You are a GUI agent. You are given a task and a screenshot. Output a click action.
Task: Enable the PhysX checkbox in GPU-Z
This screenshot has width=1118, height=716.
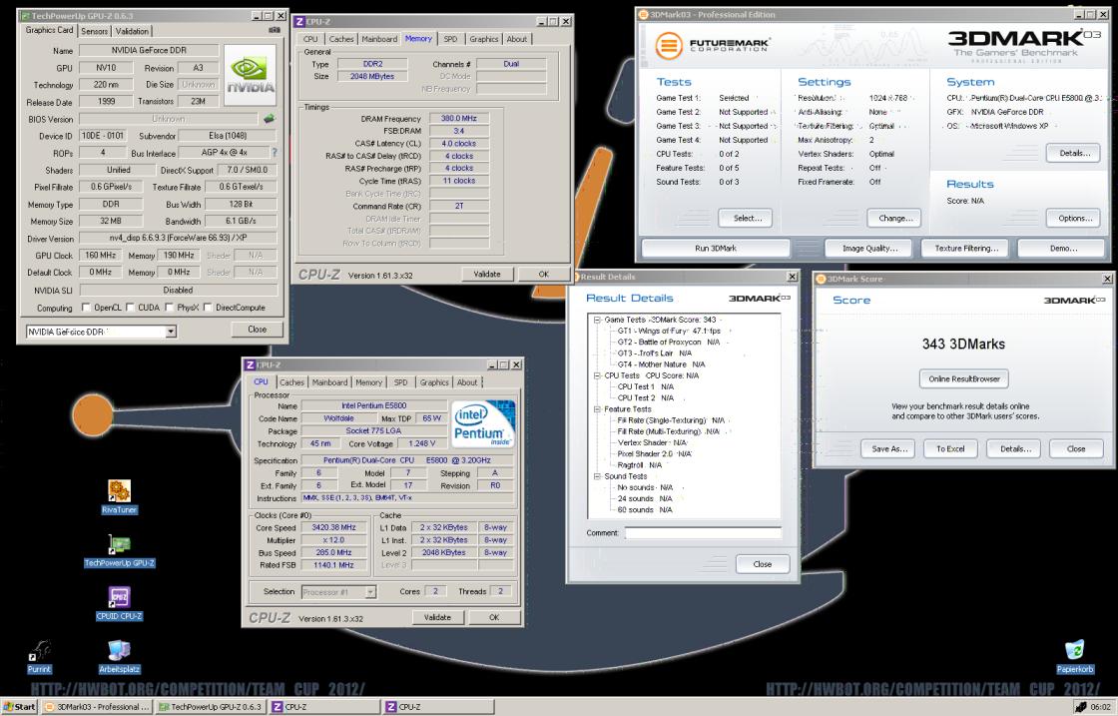click(x=170, y=308)
